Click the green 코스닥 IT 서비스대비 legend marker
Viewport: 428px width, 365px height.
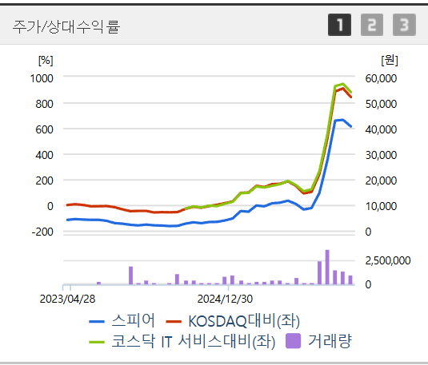click(97, 342)
